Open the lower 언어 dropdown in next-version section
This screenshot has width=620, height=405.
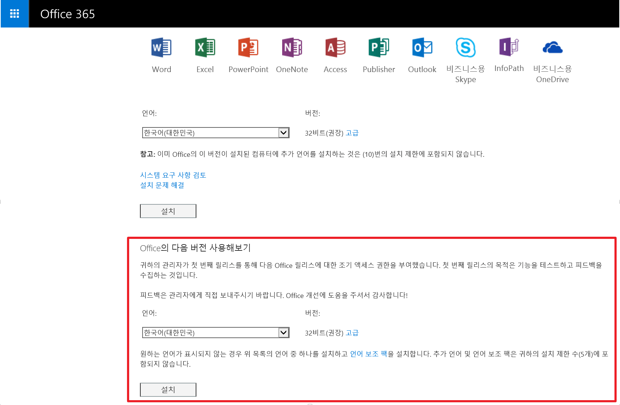[x=216, y=333]
